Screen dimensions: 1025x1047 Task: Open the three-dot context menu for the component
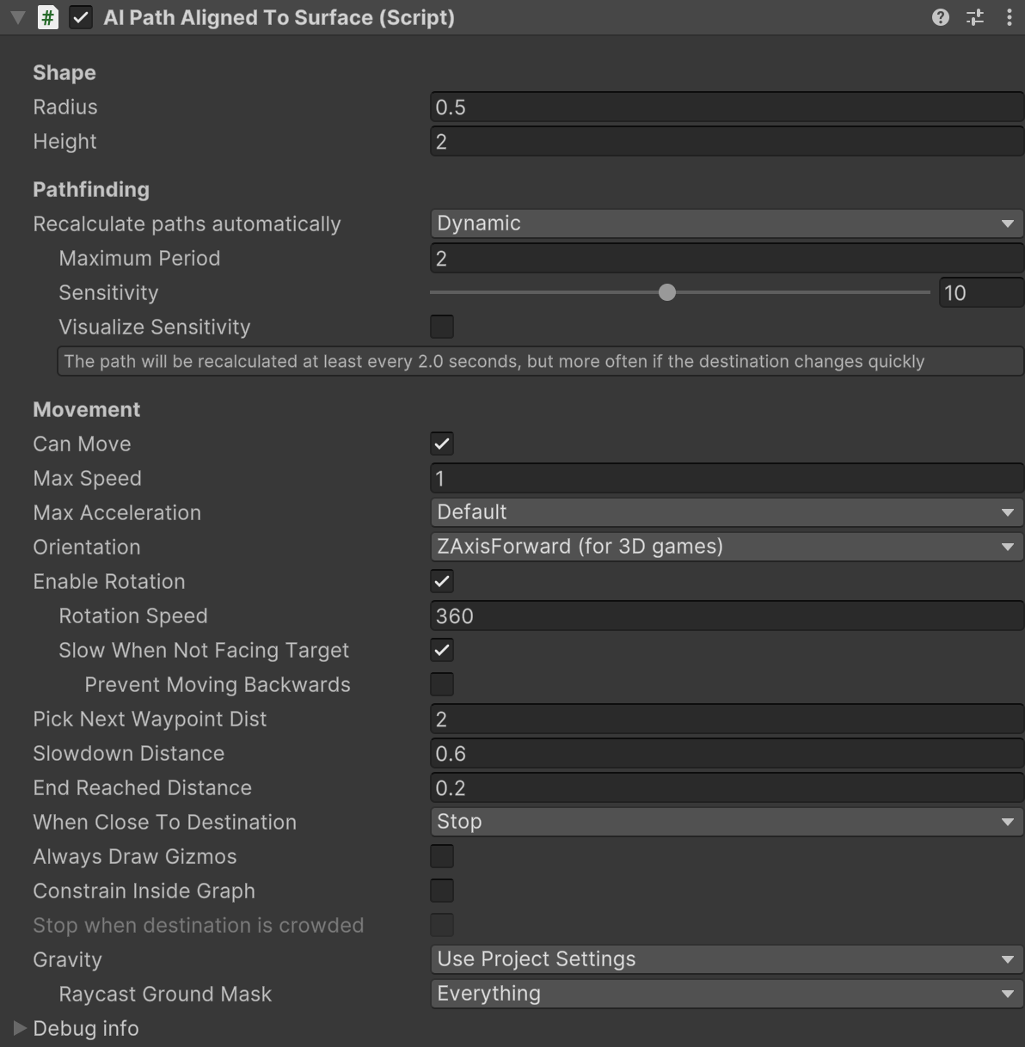pyautogui.click(x=1010, y=17)
